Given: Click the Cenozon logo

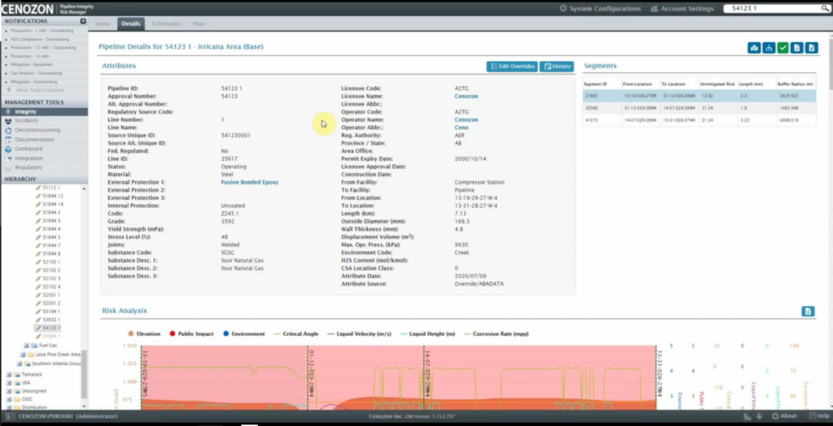Looking at the screenshot, I should click(x=27, y=8).
